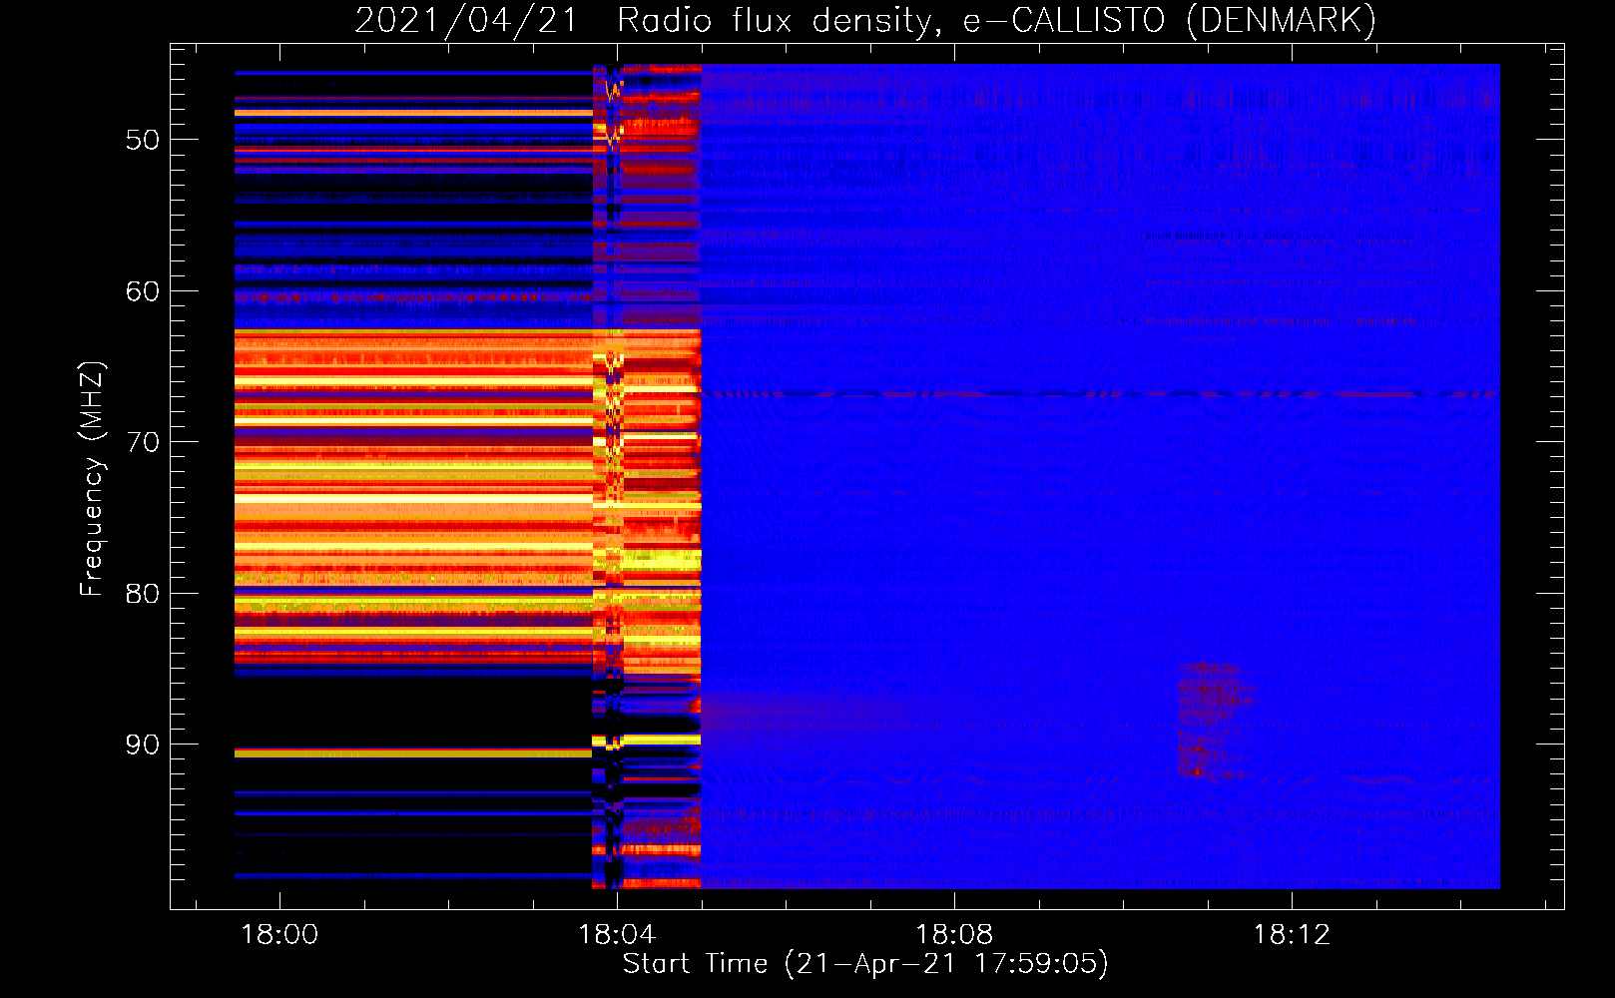Select the "Start Time (21-Apr-21 17:59:05)" x-axis label
The width and height of the screenshot is (1615, 998).
pos(865,964)
